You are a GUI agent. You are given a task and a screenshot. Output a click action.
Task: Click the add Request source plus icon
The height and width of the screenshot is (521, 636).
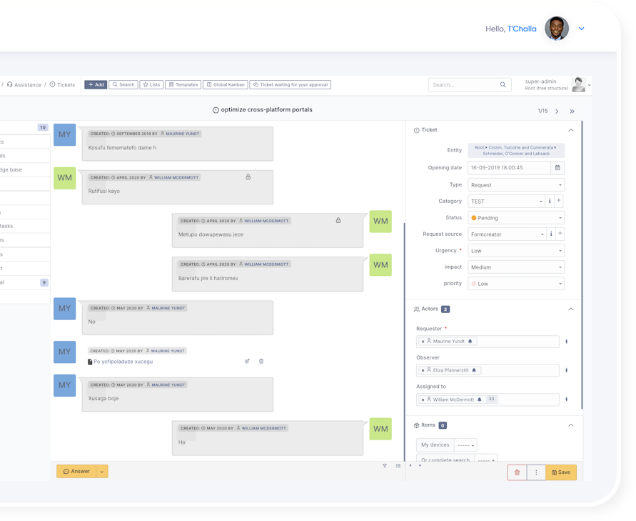[560, 234]
